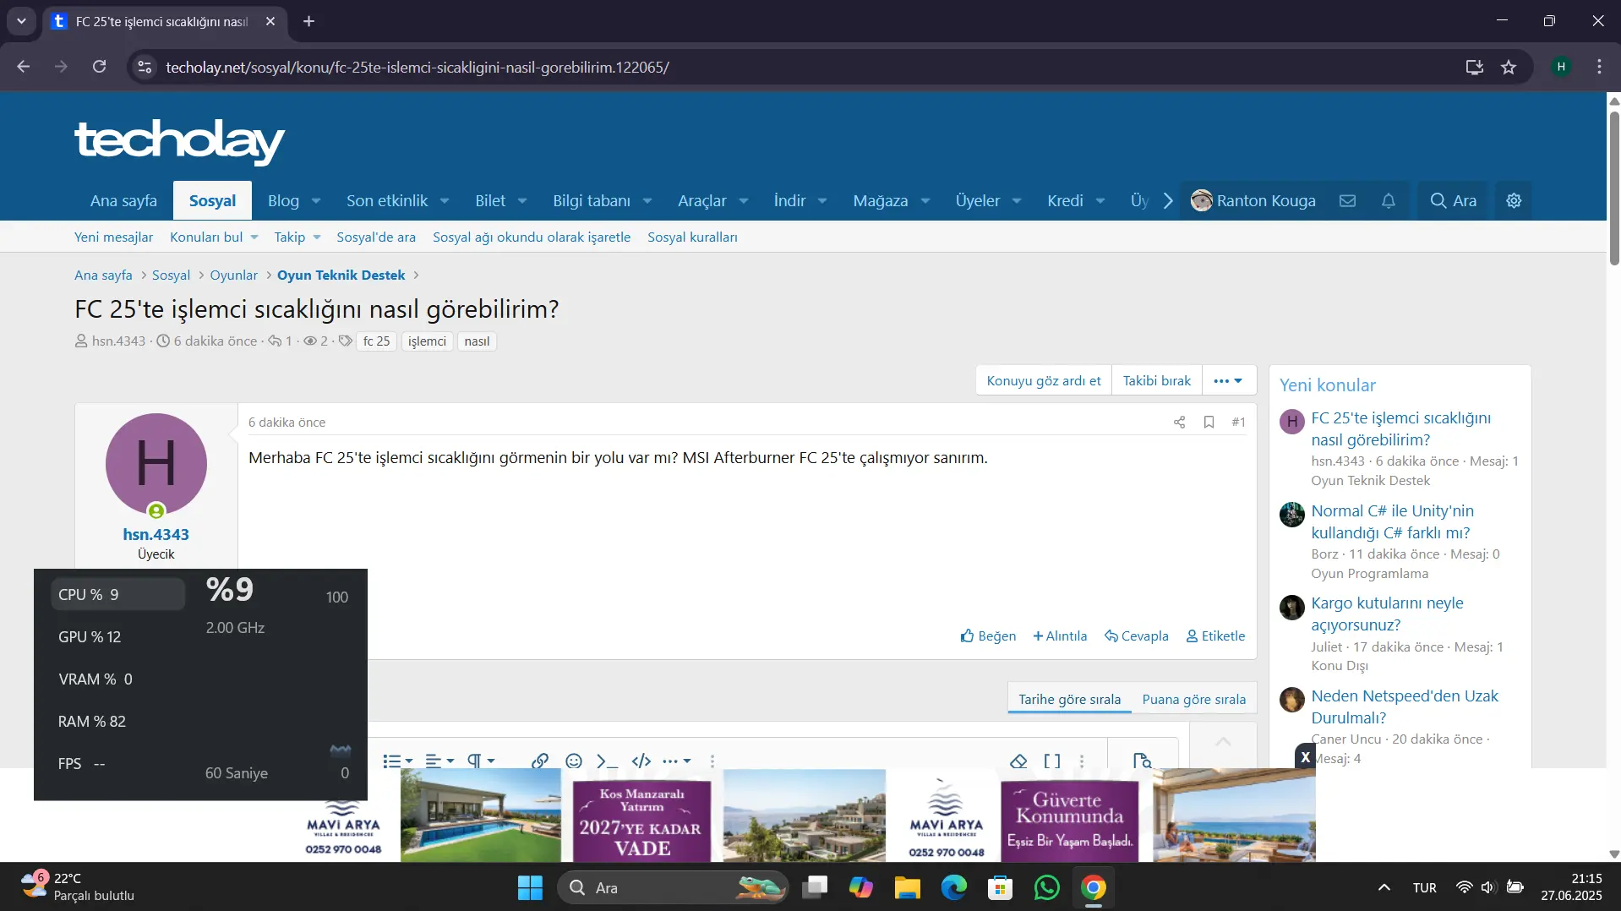1621x911 pixels.
Task: Open Ranton Kouga account menu
Action: [x=1253, y=201]
